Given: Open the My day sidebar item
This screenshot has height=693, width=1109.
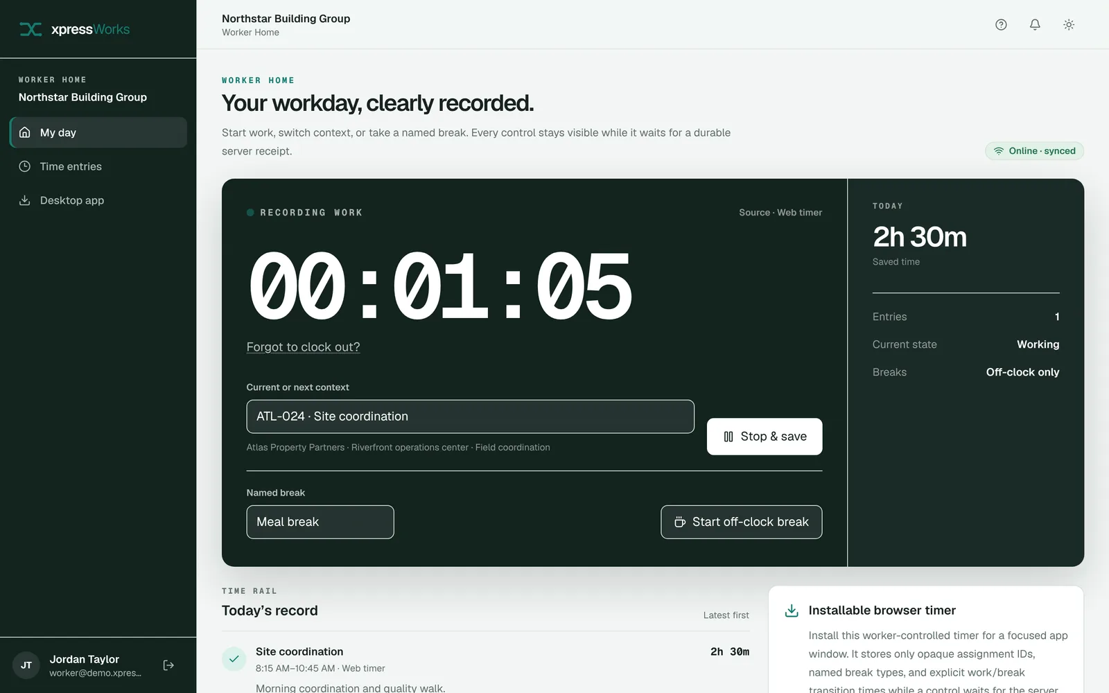Looking at the screenshot, I should tap(98, 132).
